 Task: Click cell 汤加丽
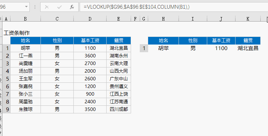[x=26, y=71]
